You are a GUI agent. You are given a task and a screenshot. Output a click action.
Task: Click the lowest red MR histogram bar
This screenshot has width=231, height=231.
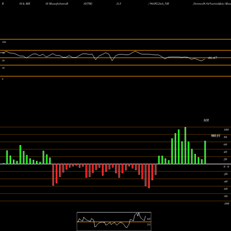(x=149, y=176)
